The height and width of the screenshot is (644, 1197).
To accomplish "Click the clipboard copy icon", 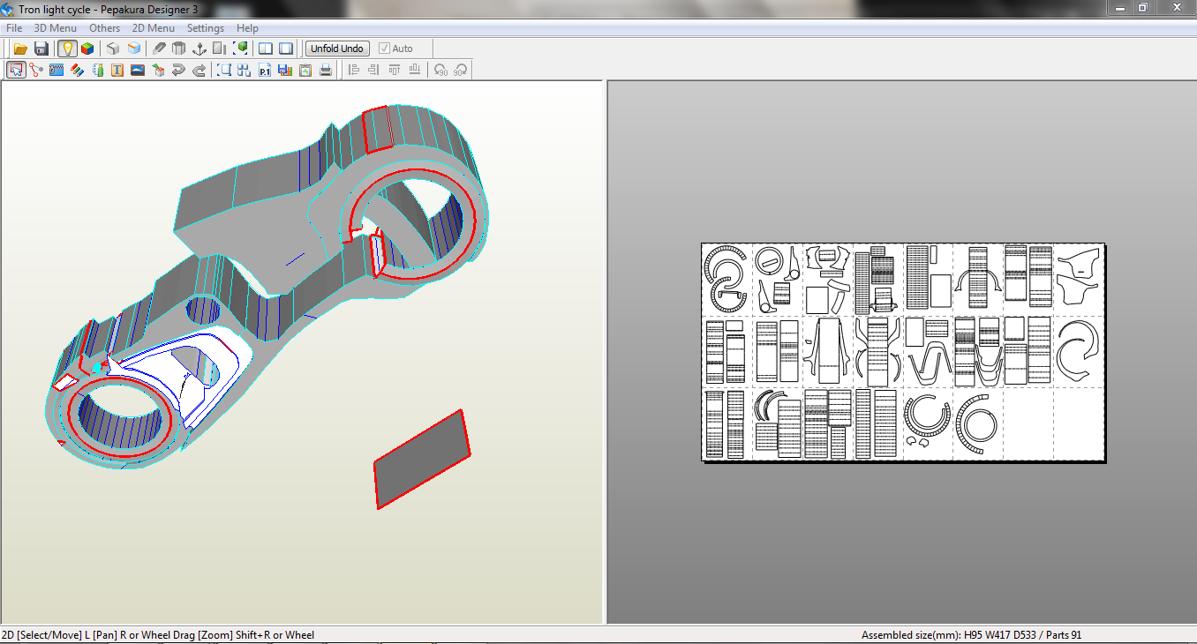I will coord(305,70).
